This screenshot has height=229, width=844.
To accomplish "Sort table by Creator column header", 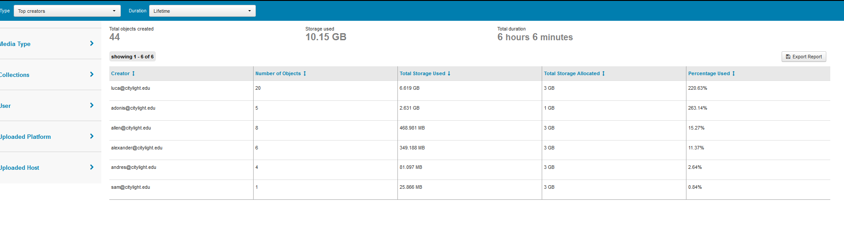I will pos(120,73).
